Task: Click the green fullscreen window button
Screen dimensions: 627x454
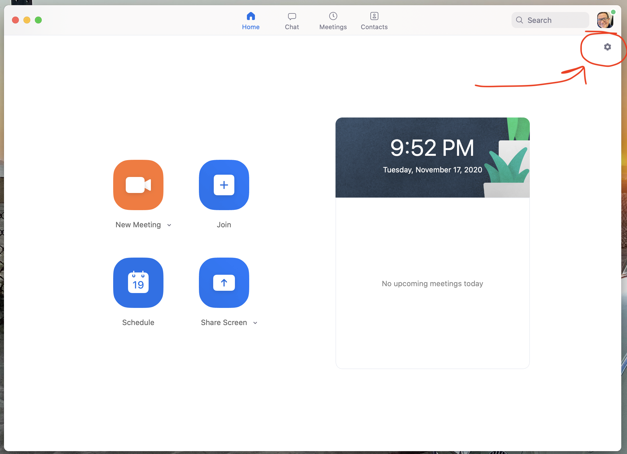Action: tap(38, 20)
